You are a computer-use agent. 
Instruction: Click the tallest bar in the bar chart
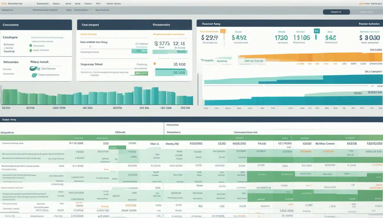pos(138,96)
